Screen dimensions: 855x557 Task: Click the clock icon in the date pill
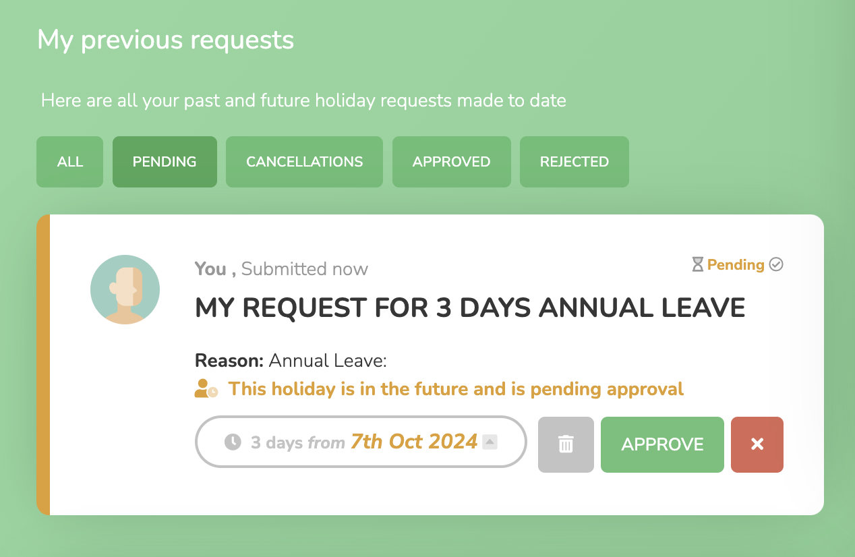233,442
